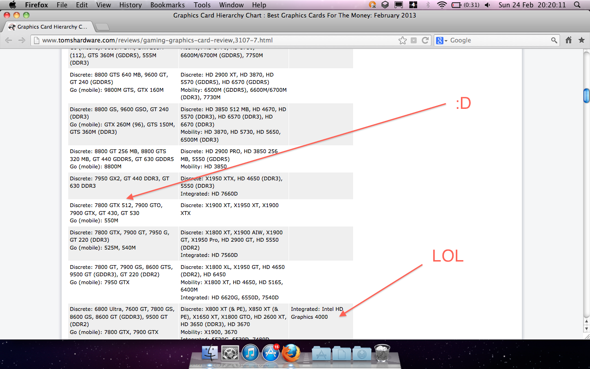Open the Tools menu
The height and width of the screenshot is (369, 590).
(202, 5)
